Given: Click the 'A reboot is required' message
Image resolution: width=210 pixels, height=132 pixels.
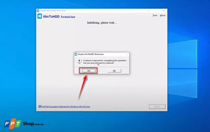Looking at the screenshot, I should pos(105,62).
